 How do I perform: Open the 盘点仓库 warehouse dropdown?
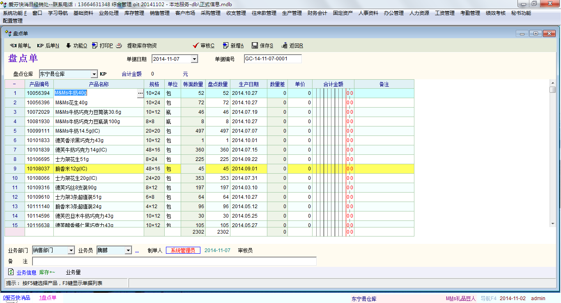94,74
